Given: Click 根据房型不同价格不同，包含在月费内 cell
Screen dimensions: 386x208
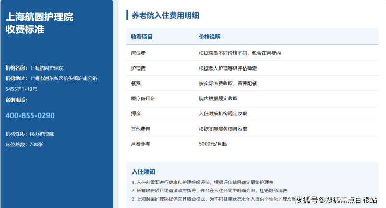Looking at the screenshot, I should coord(240,53).
